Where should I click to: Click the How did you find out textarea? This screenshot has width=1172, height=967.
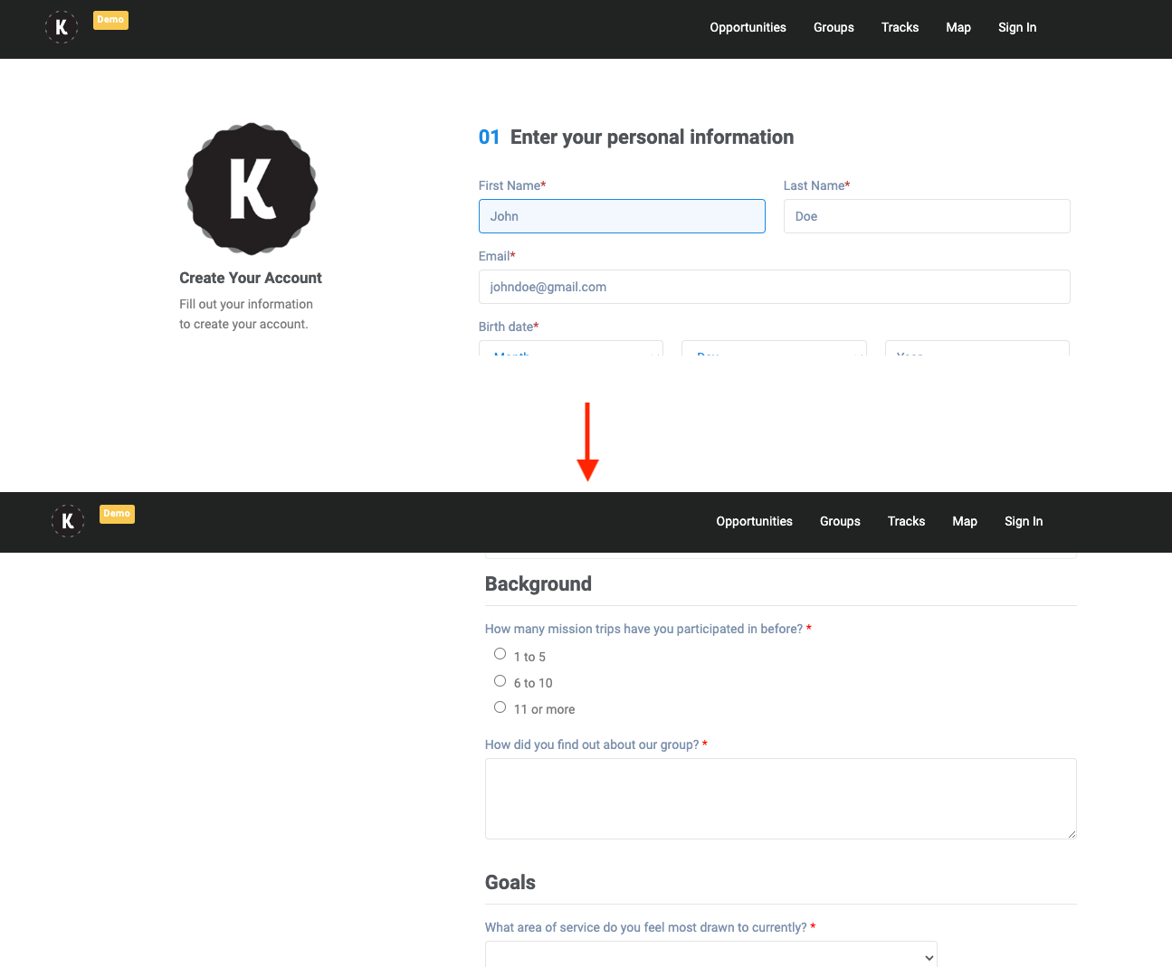tap(781, 799)
